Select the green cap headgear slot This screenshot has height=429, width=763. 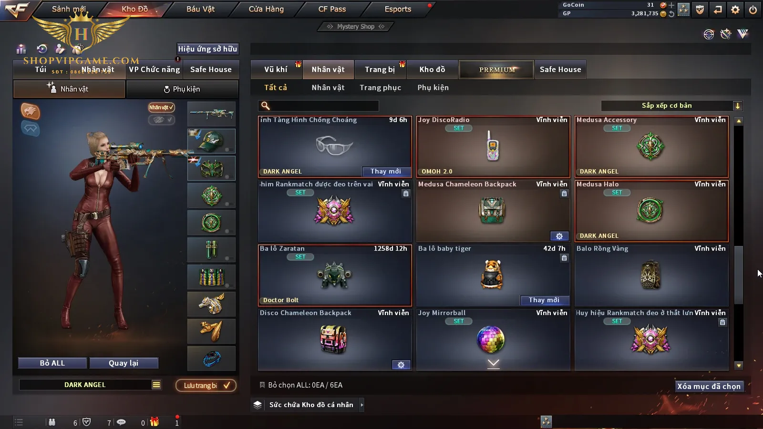[x=211, y=141]
